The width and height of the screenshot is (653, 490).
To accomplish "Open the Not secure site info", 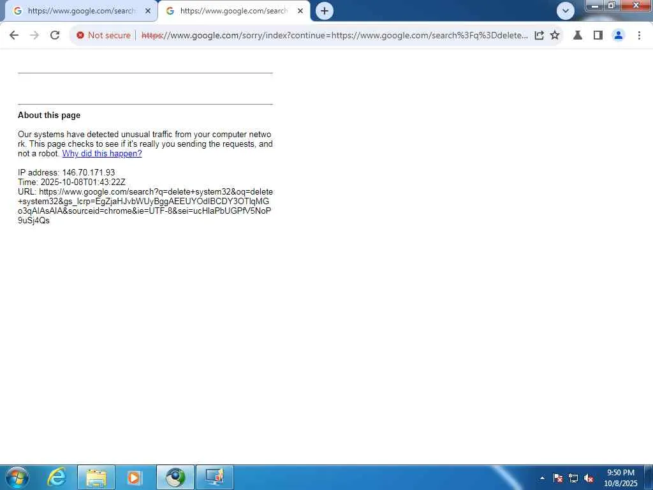I will pos(104,36).
